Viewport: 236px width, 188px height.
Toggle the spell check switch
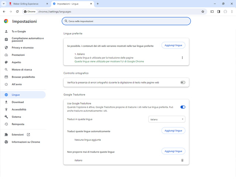click(183, 83)
